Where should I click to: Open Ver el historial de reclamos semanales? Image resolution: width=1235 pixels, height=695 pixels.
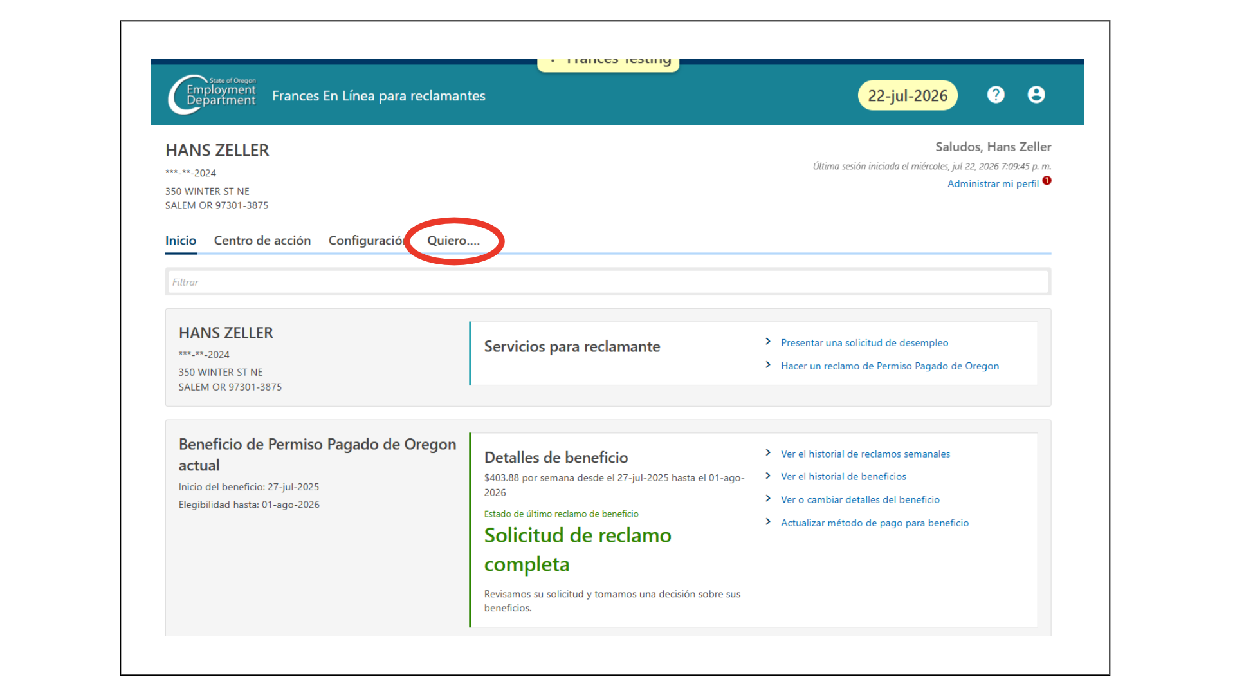coord(865,454)
